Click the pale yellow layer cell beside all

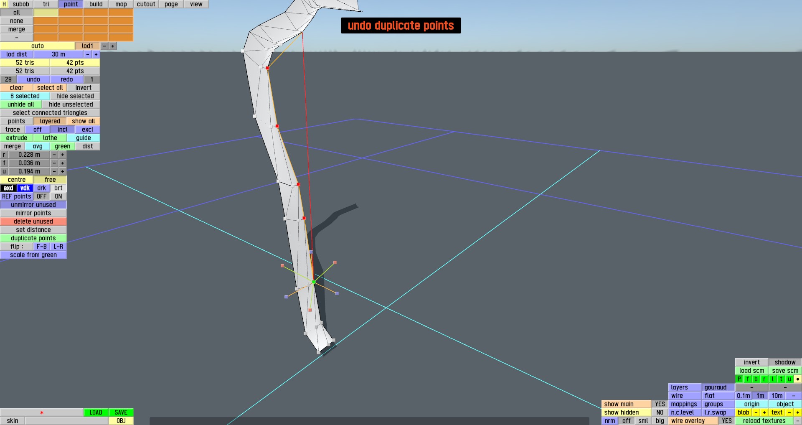pos(46,13)
